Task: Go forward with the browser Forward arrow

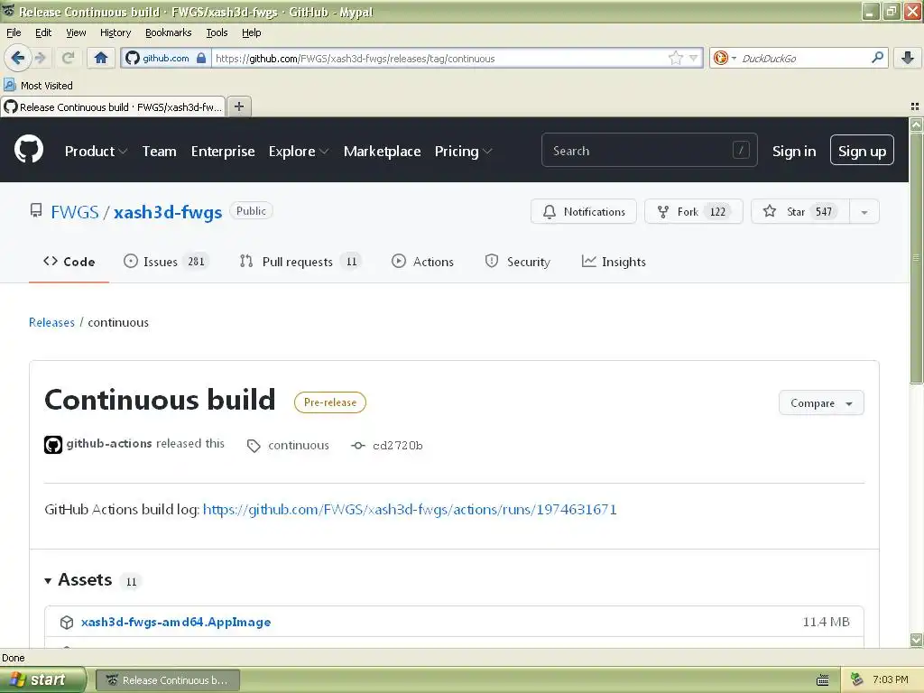Action: coord(41,58)
